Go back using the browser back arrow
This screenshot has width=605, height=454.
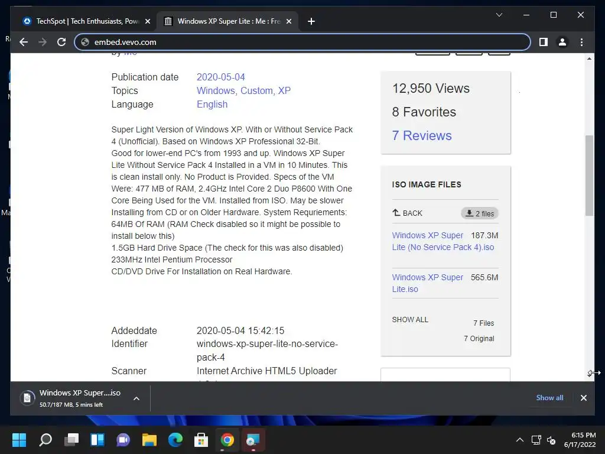click(x=24, y=42)
